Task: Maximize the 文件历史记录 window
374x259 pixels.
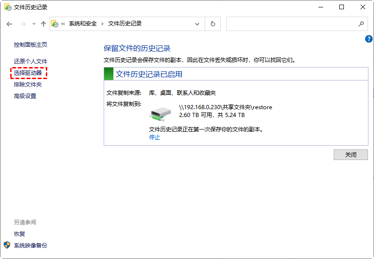Action: 342,7
